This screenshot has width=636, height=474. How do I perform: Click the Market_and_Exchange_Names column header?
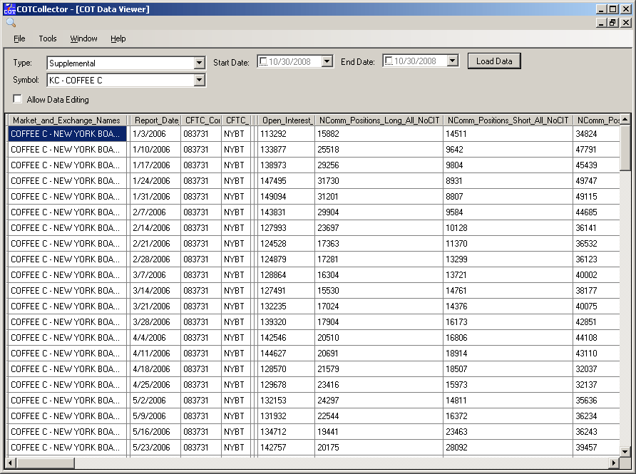pos(67,120)
